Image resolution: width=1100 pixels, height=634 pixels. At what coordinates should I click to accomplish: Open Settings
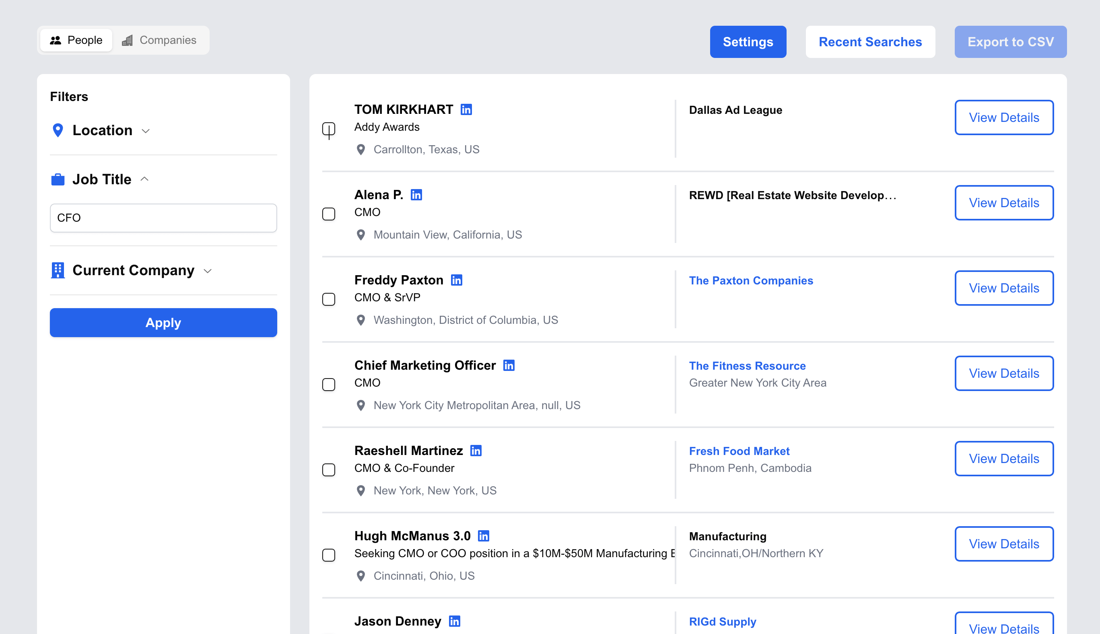[748, 42]
